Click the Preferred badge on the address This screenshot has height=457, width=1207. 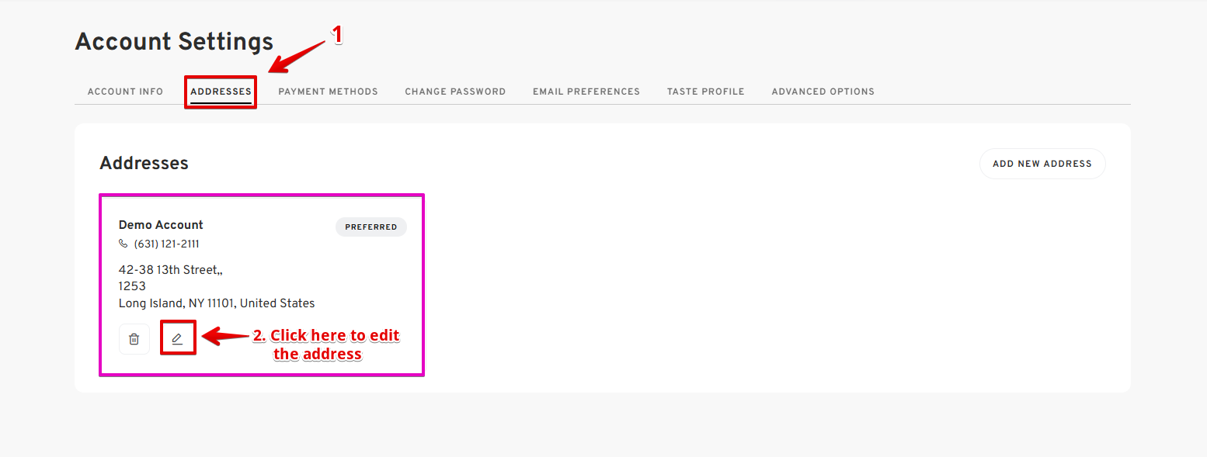pos(370,227)
